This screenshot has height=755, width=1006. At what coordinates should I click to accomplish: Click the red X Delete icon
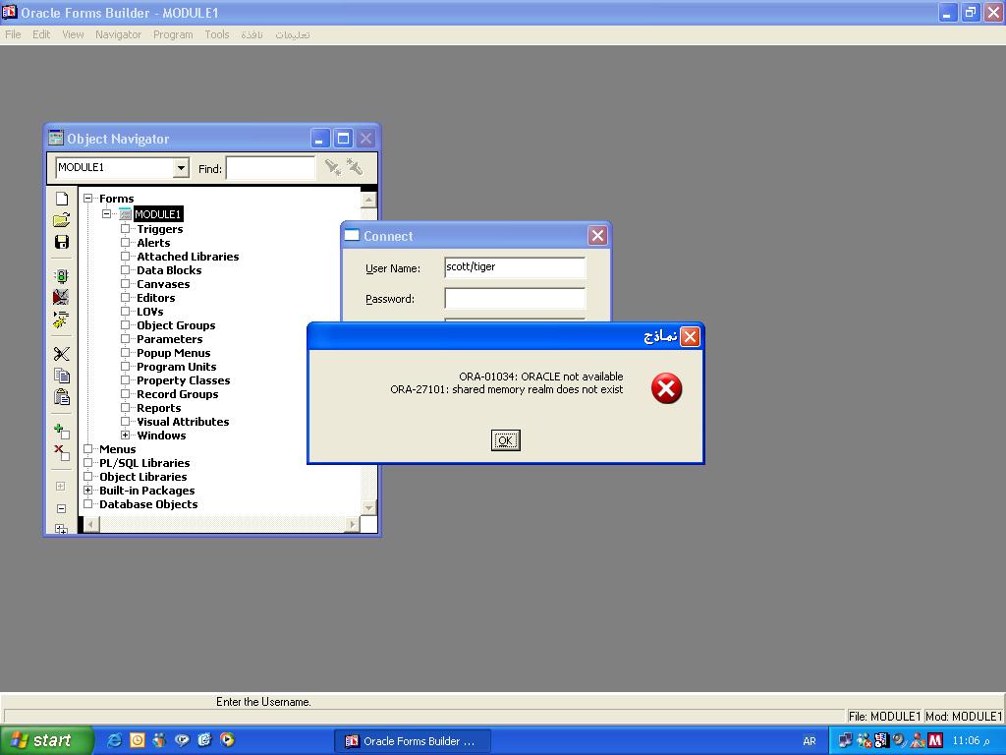pos(61,452)
